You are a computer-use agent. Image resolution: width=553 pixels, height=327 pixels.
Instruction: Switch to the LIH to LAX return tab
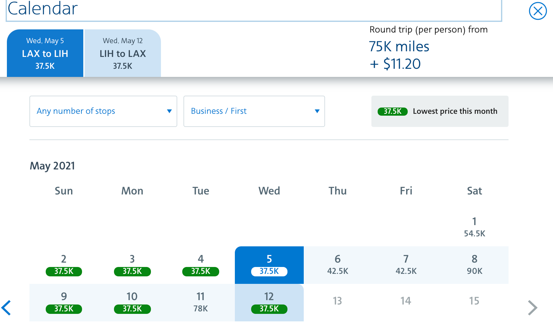point(123,53)
